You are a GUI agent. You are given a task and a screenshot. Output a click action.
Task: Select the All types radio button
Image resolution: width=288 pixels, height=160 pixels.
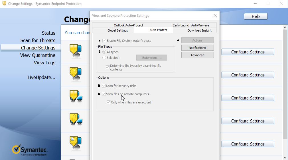click(x=104, y=52)
